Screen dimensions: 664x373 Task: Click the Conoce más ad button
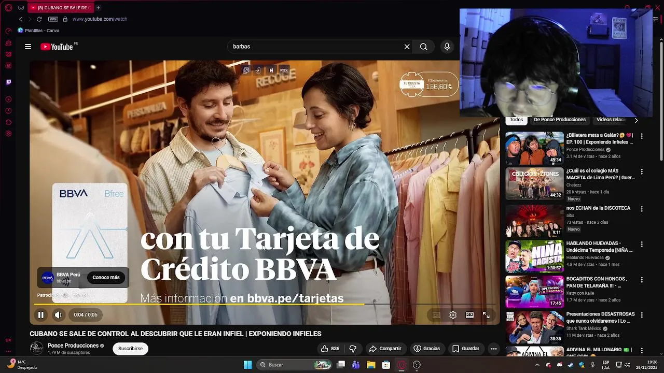[106, 278]
